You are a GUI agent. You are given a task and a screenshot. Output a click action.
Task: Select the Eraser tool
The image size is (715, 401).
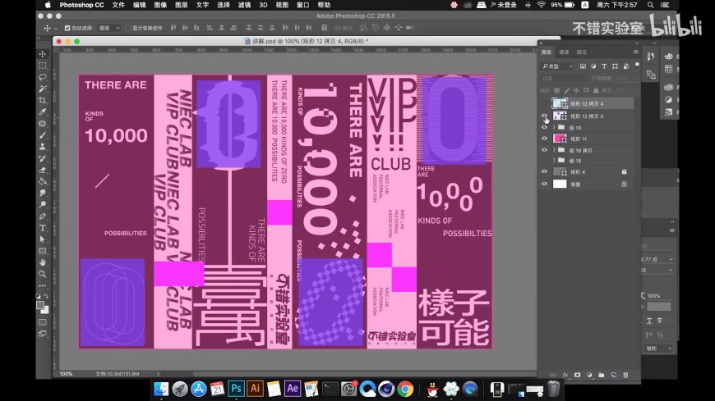click(x=43, y=170)
